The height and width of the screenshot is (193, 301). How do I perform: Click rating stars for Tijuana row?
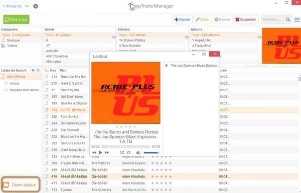(161, 189)
